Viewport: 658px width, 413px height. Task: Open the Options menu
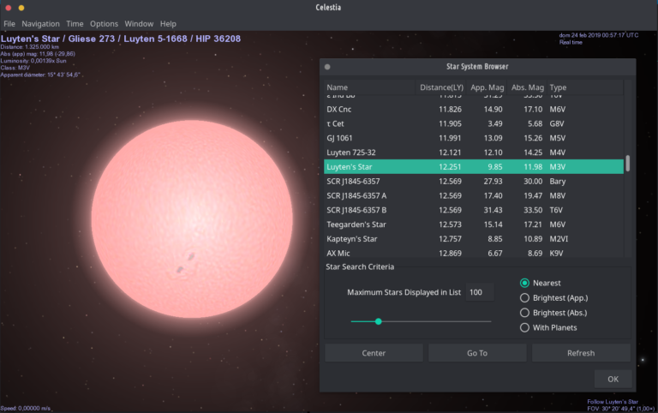(x=104, y=24)
